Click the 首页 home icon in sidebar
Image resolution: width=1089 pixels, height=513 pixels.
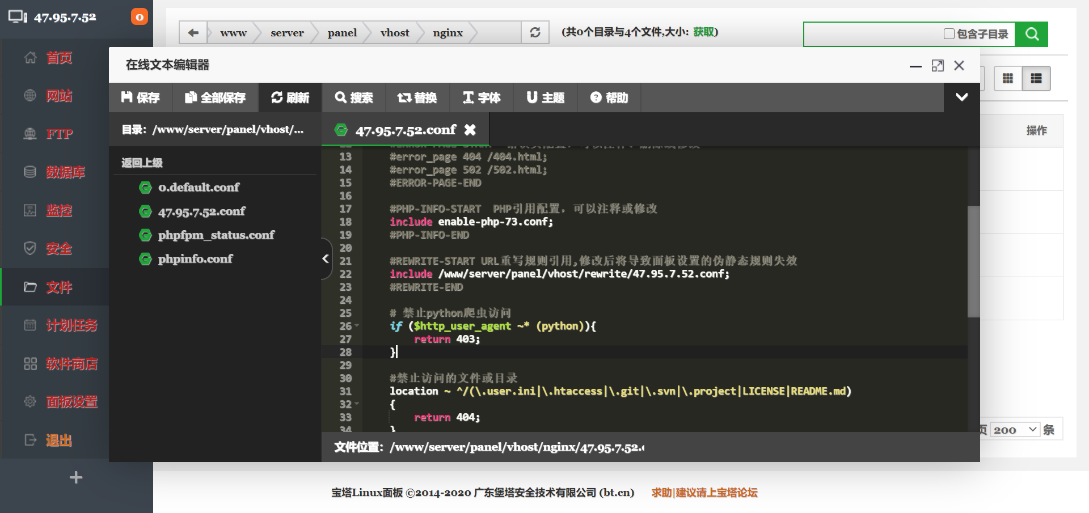[30, 57]
